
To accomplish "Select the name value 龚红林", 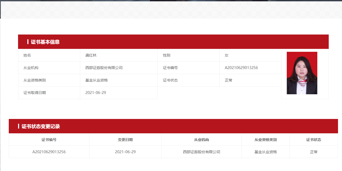I will point(91,55).
